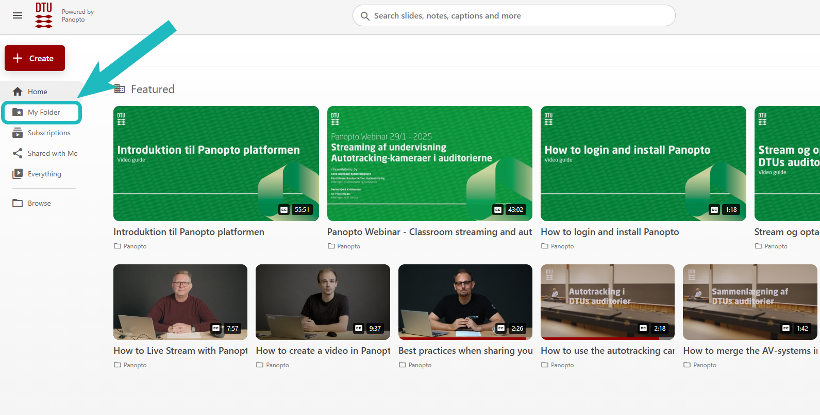Open How to login and install Panopto title
This screenshot has height=415, width=820.
610,232
